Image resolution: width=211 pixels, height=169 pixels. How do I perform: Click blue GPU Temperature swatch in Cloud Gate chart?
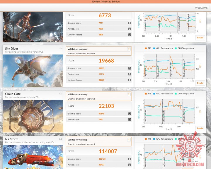tap(154, 94)
